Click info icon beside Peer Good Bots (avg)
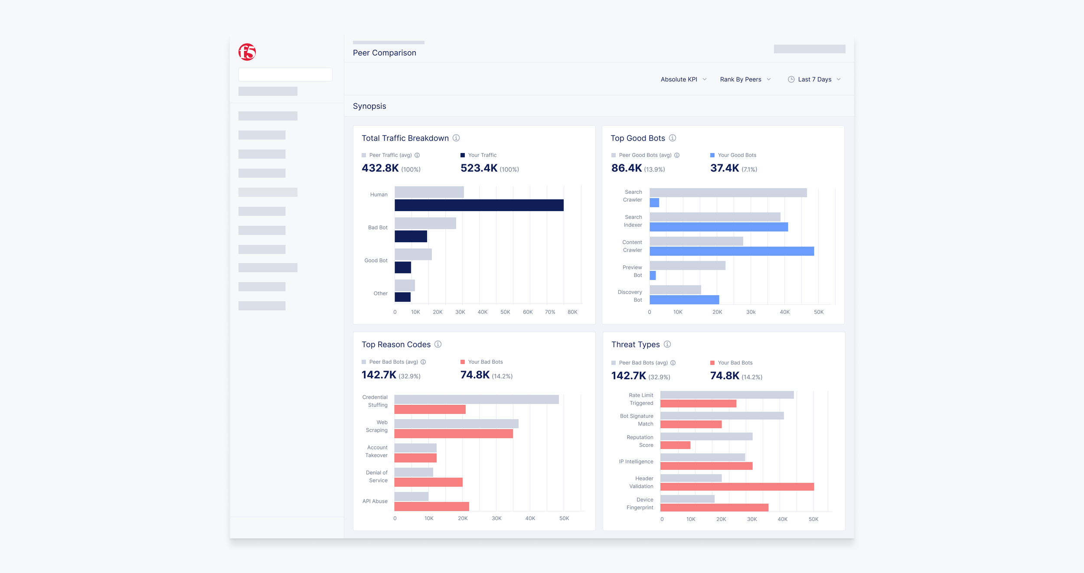Image resolution: width=1084 pixels, height=573 pixels. [x=677, y=155]
